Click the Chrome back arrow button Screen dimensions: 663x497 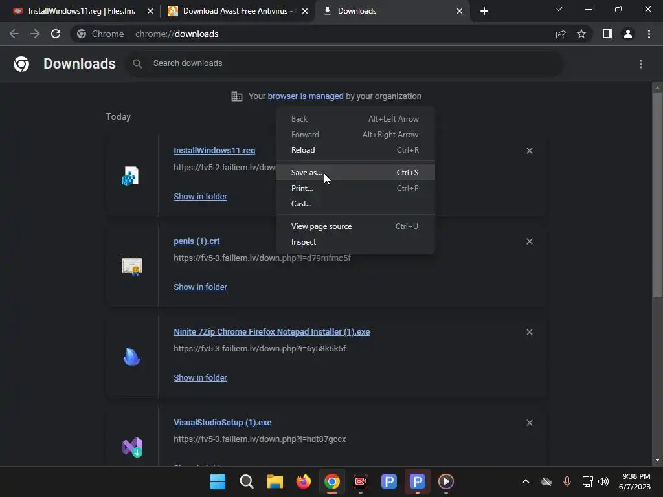(14, 34)
